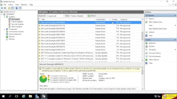Sort by Installed percentage column header
Screen dimensions: 177x99
(115, 20)
